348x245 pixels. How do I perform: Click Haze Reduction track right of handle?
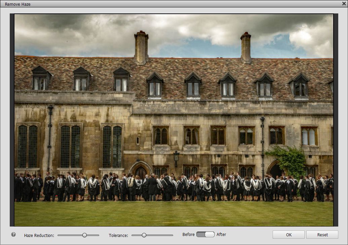93,235
